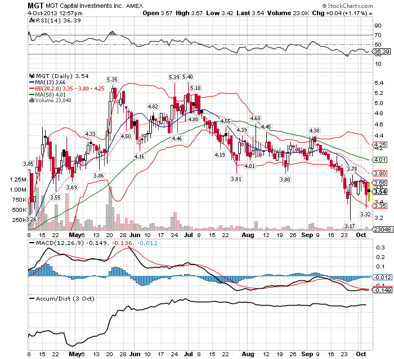Click the 3.54 last price tag
The image size is (394, 359).
coord(380,192)
